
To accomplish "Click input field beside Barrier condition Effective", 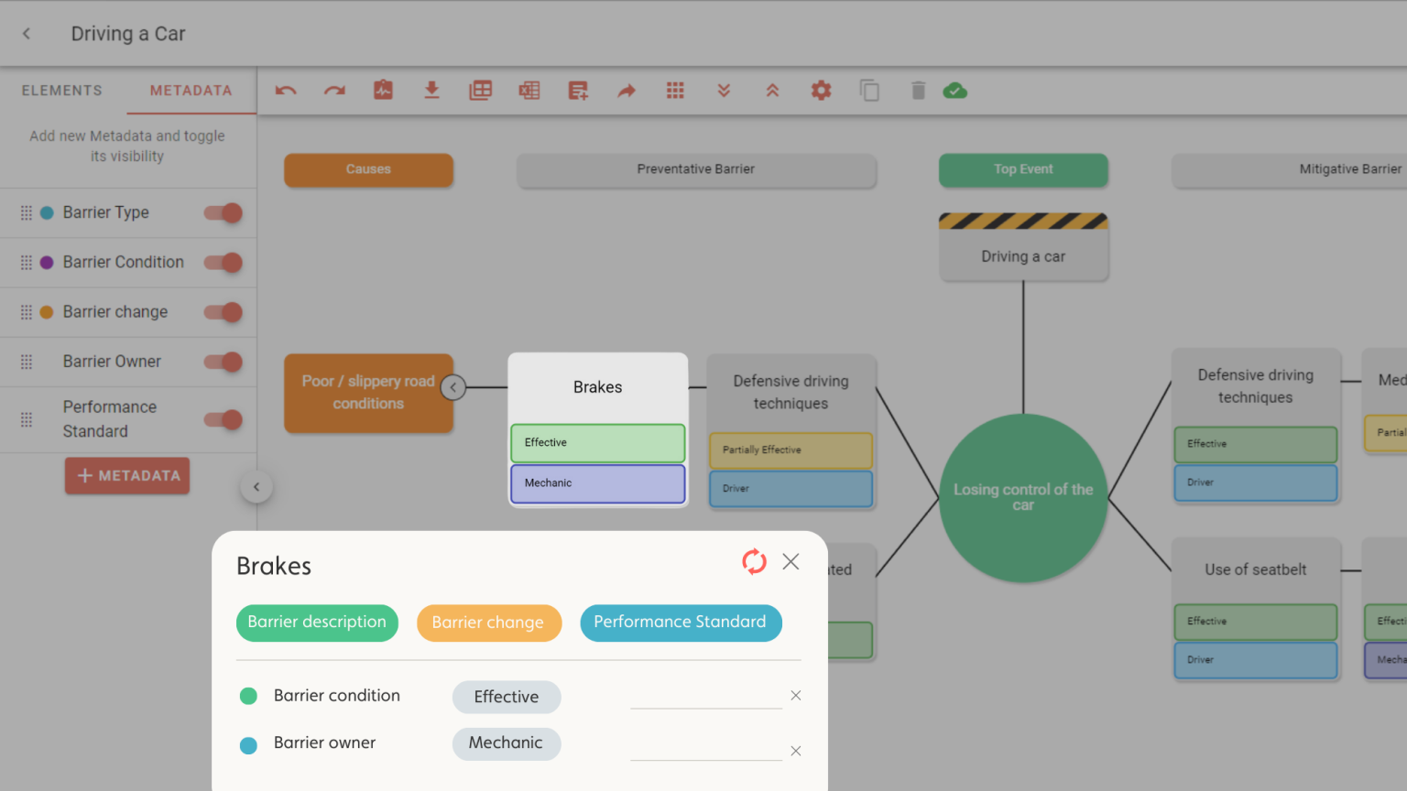I will click(x=705, y=697).
